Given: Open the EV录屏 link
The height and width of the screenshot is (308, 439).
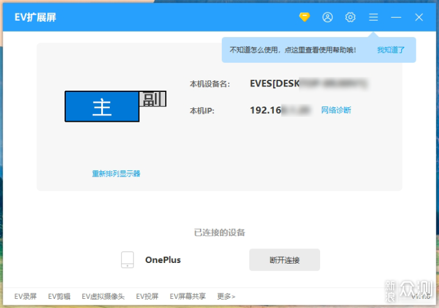Looking at the screenshot, I should coord(26,296).
